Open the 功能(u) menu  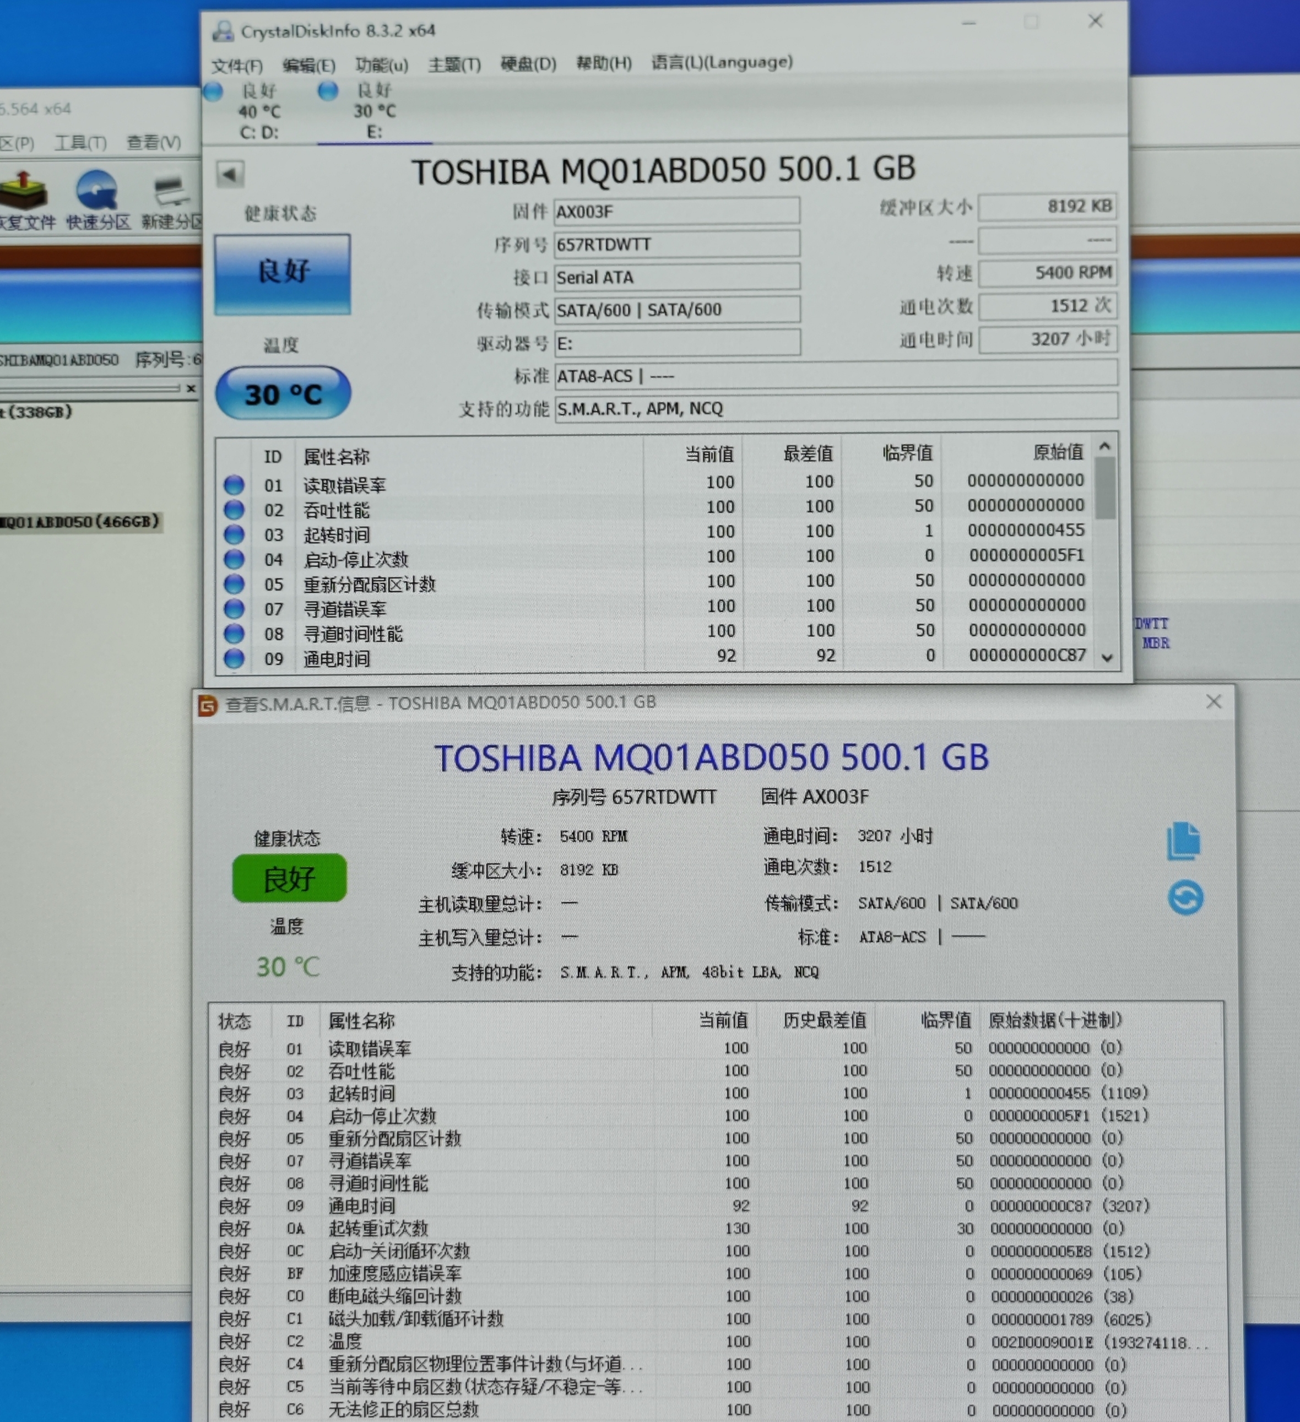tap(382, 64)
